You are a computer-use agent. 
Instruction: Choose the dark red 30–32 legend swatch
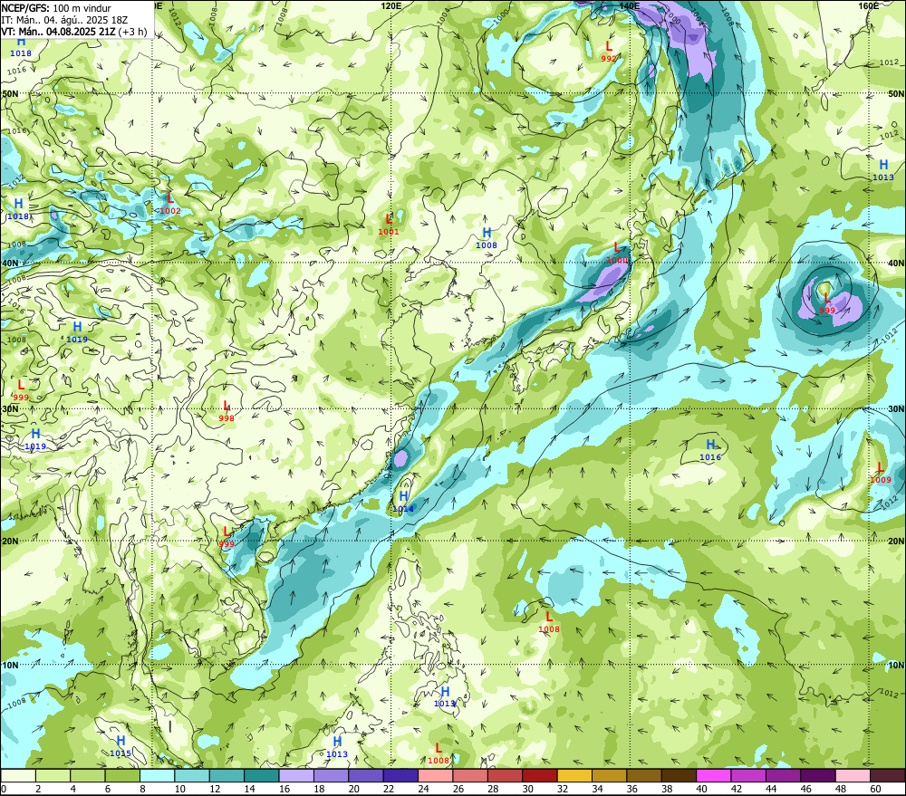[x=540, y=775]
